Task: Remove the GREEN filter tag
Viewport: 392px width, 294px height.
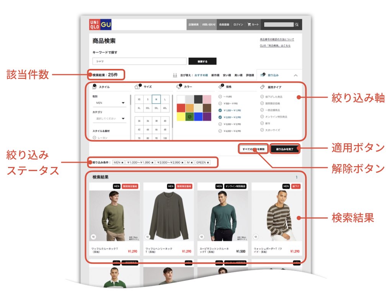Action: [x=208, y=162]
